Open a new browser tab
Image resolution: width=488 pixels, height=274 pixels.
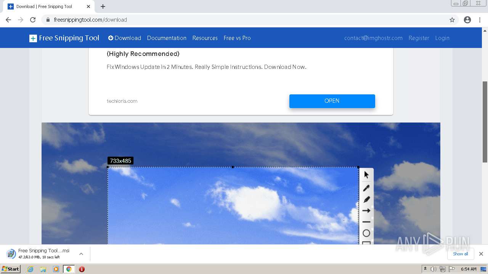pyautogui.click(x=103, y=6)
